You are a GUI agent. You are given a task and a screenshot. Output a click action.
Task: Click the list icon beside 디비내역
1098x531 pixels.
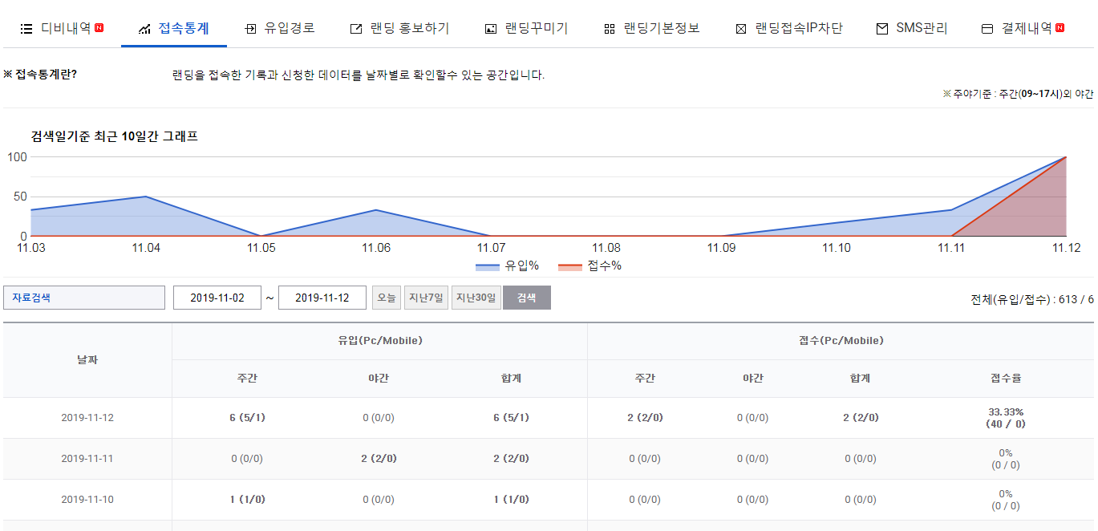point(26,29)
